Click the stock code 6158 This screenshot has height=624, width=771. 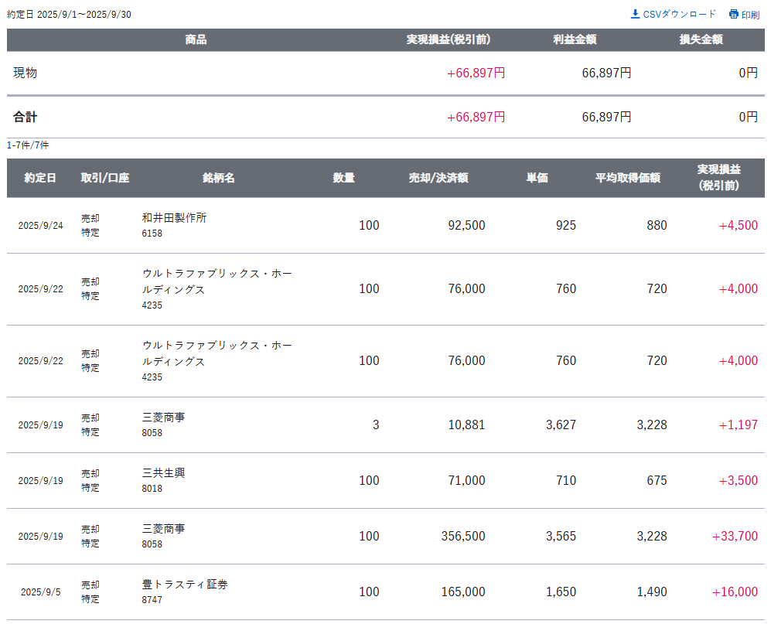152,234
